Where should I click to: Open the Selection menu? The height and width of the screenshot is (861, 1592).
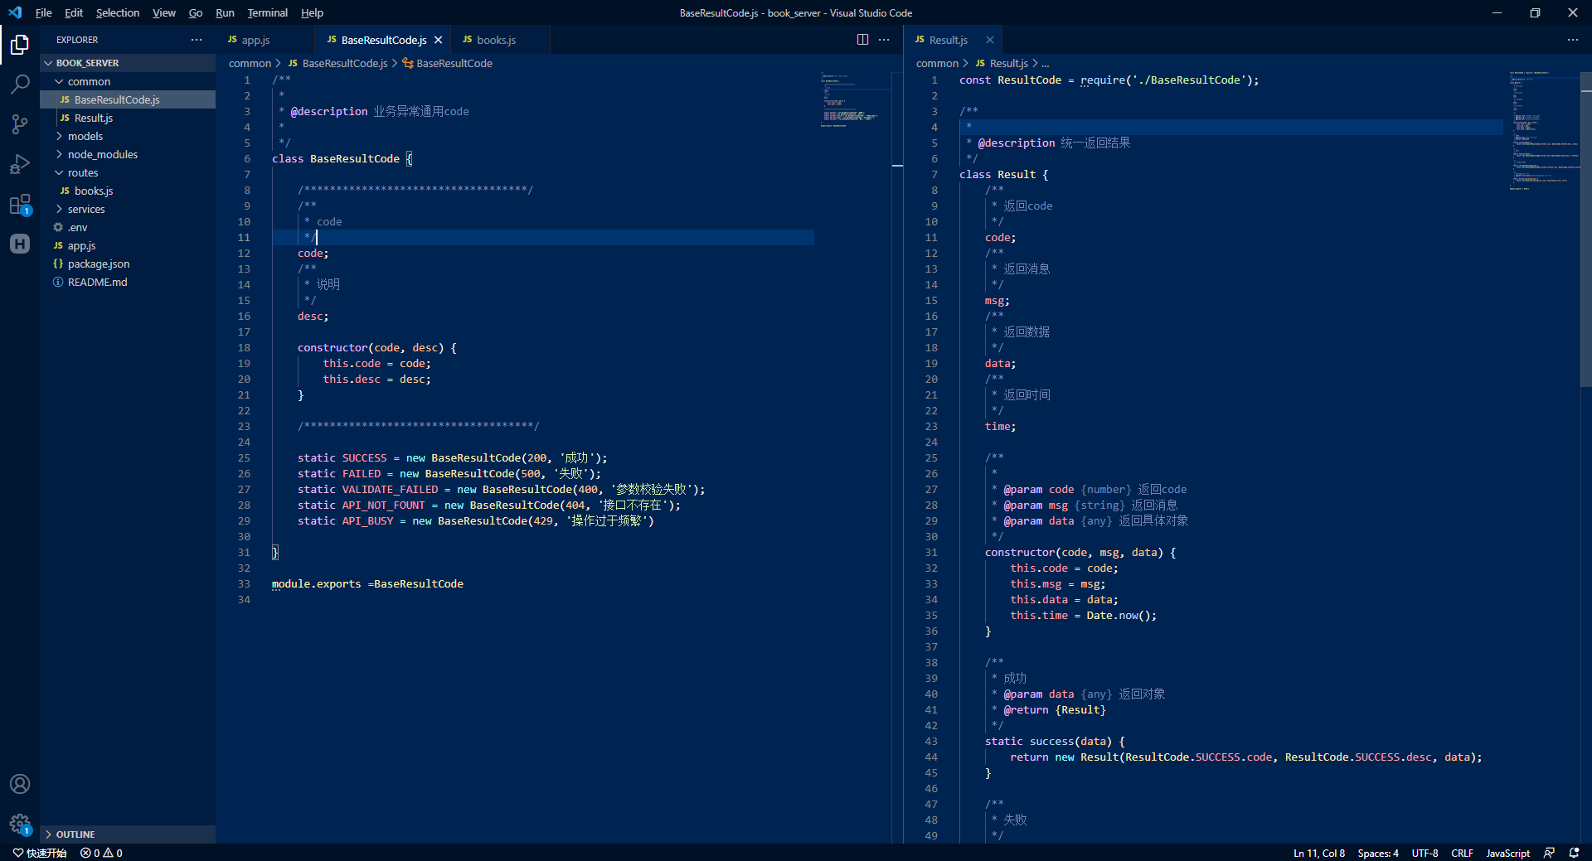tap(118, 12)
